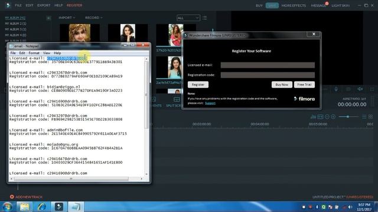378x212 pixels.
Task: Open Notepad Format menu
Action: [x=34, y=53]
